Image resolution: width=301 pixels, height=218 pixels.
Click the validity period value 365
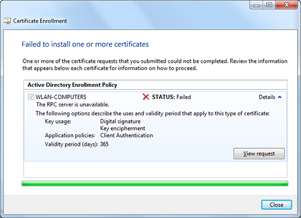pyautogui.click(x=104, y=144)
